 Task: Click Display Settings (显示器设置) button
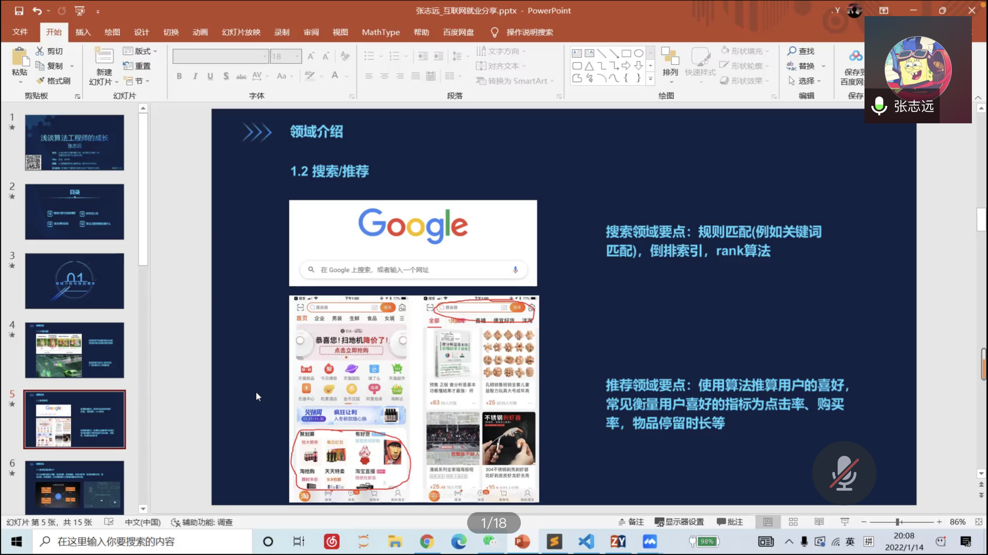point(679,522)
